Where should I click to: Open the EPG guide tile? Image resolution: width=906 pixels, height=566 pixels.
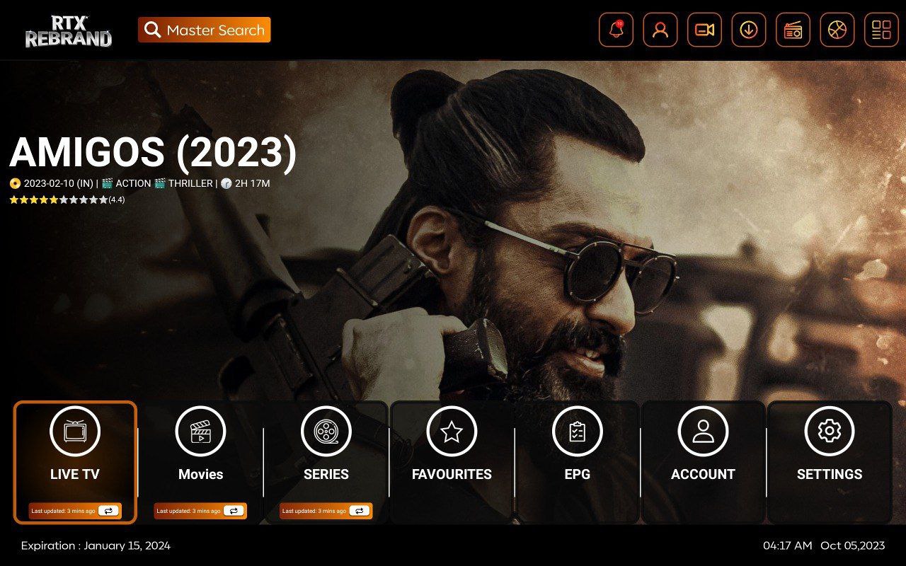pyautogui.click(x=577, y=453)
